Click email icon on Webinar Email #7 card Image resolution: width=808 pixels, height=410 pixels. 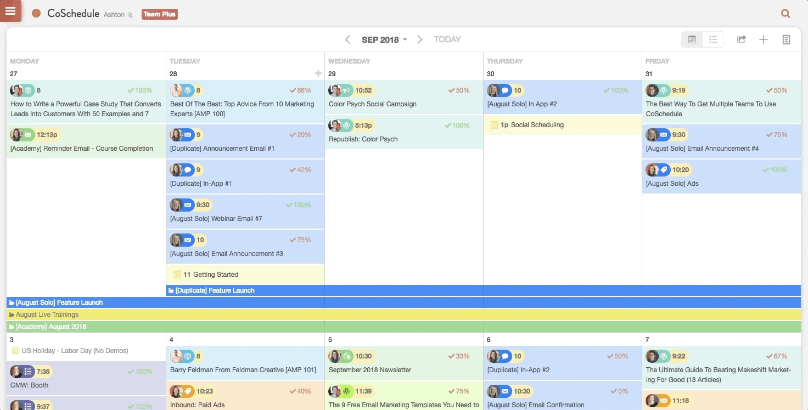(188, 205)
